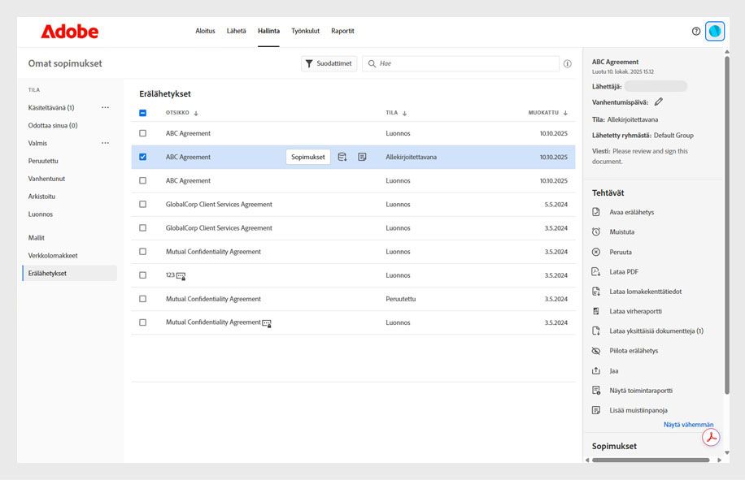Click the Sopimukset button in selected row

click(308, 157)
